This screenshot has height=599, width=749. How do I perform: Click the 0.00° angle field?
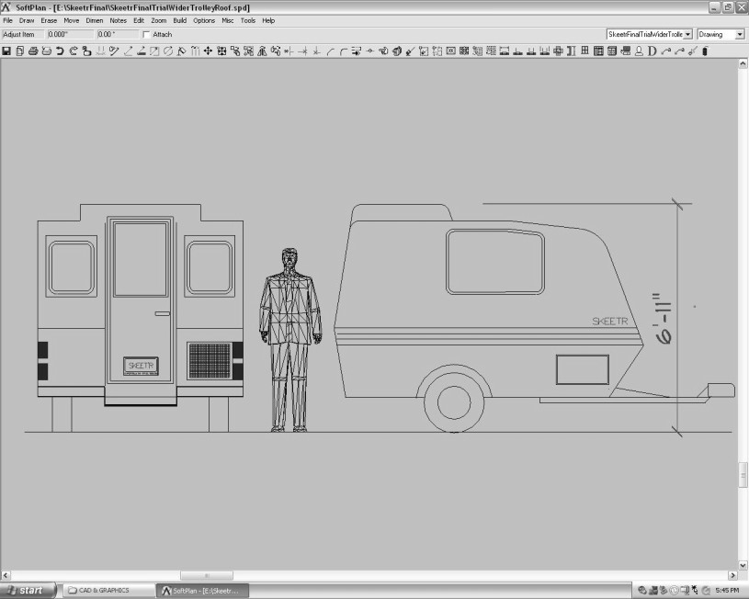point(117,34)
